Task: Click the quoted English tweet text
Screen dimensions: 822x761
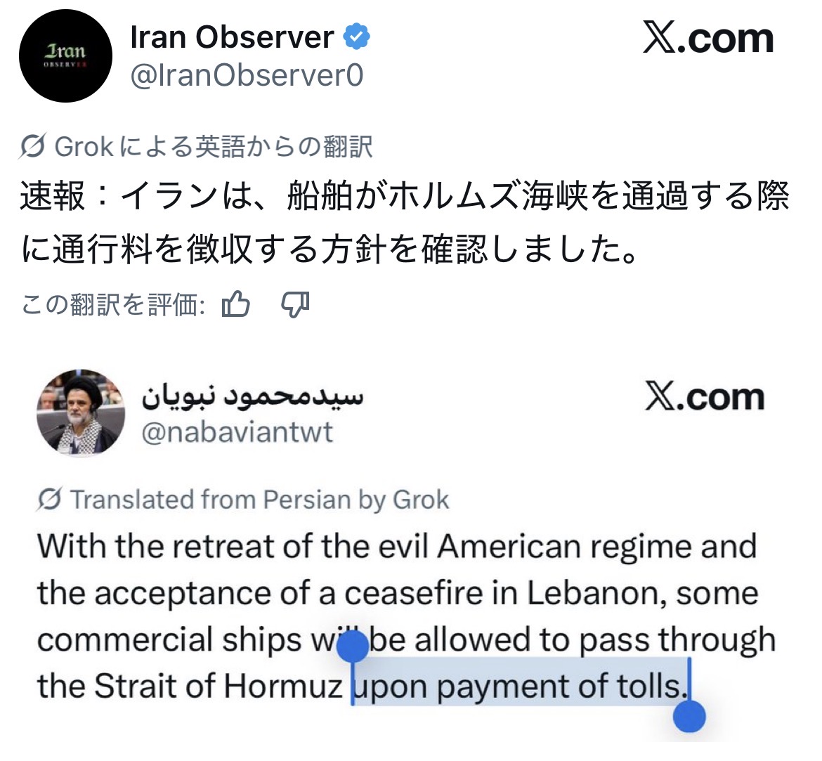Action: click(x=406, y=616)
